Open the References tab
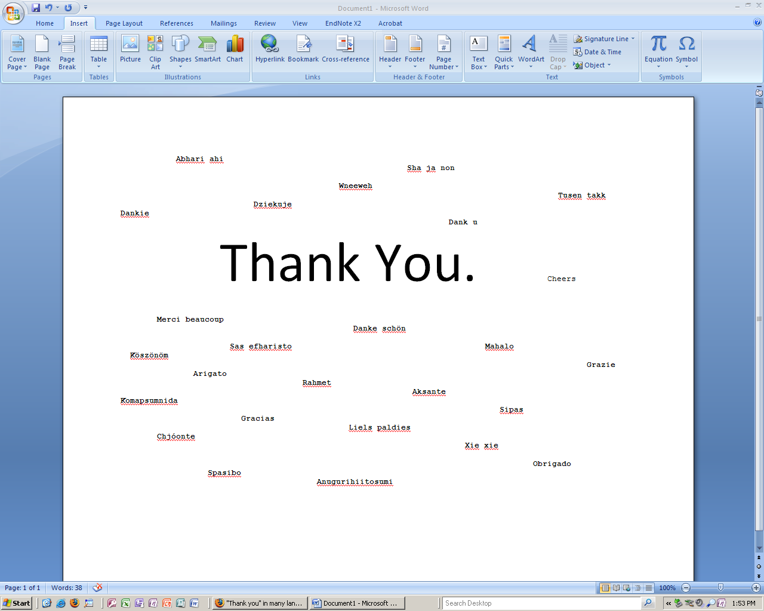The width and height of the screenshot is (764, 611). 177,23
